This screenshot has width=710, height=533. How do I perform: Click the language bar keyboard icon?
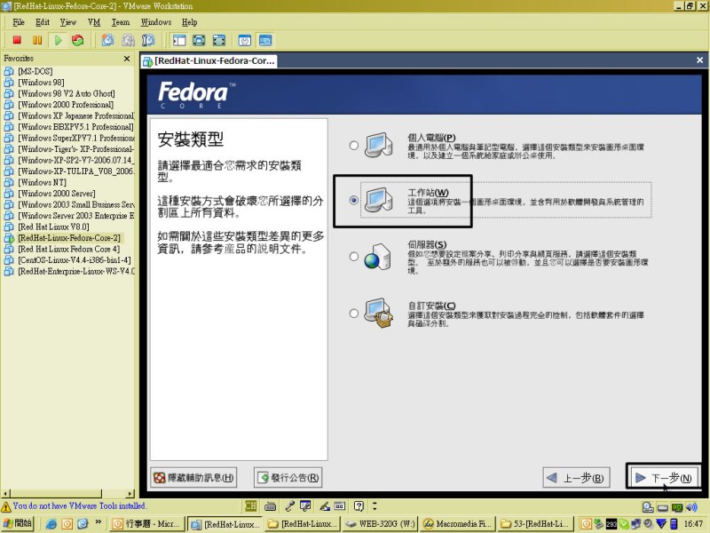(271, 505)
